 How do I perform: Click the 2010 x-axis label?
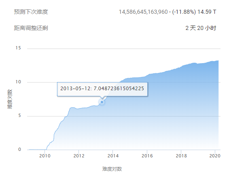[x=45, y=156]
